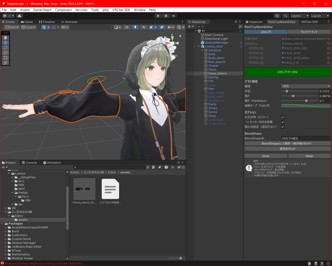Select the Hand tool in the Scene toolbar

5,37
